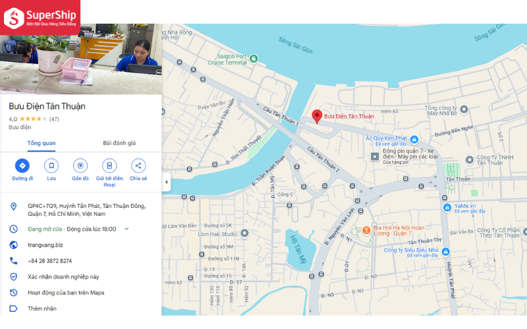Click Lion Hair Studio marker

pyautogui.click(x=244, y=233)
